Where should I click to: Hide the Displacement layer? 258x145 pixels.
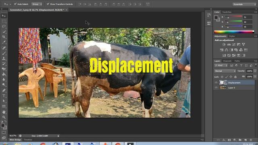click(x=216, y=83)
